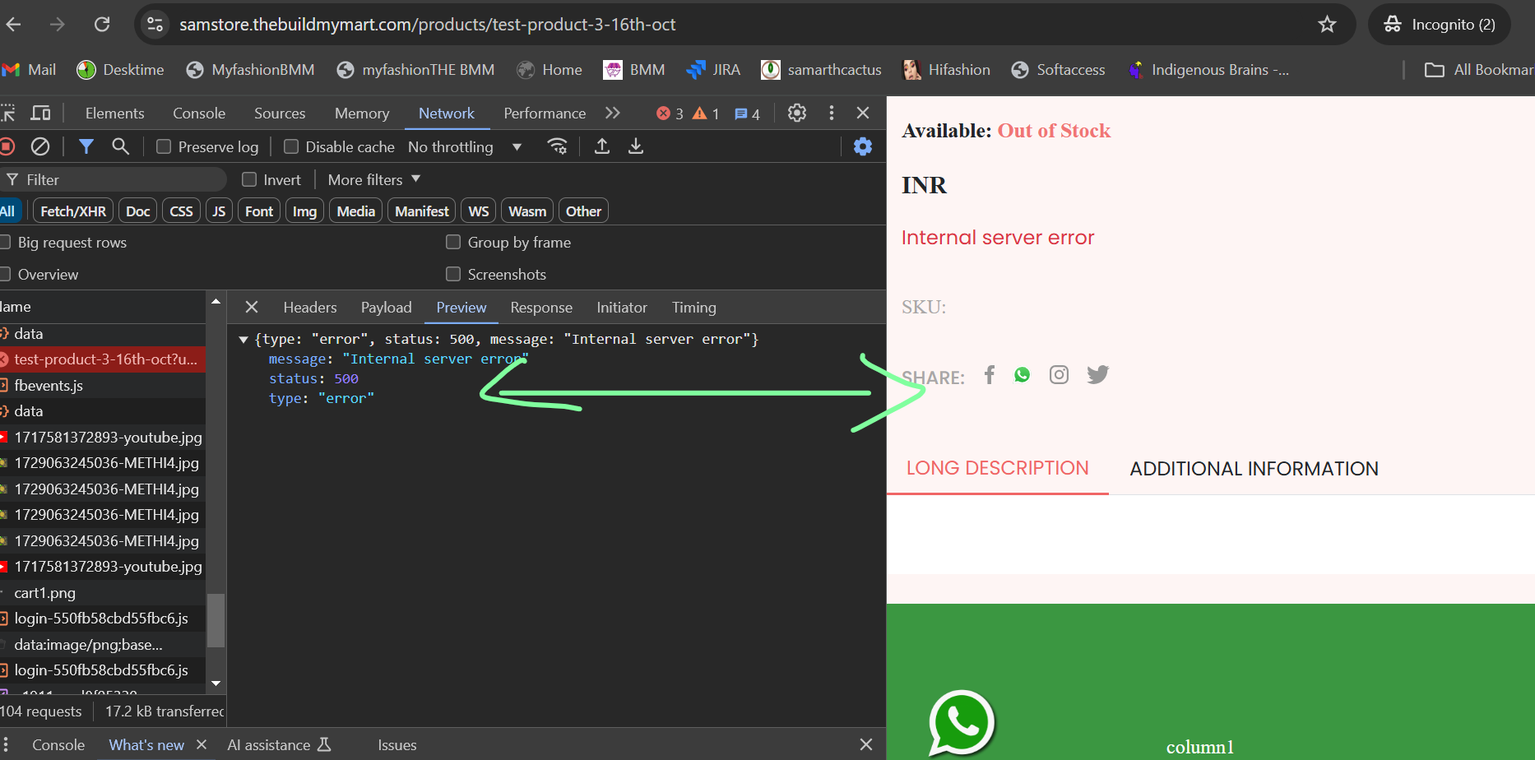Open the Desktime bookmark

point(120,70)
